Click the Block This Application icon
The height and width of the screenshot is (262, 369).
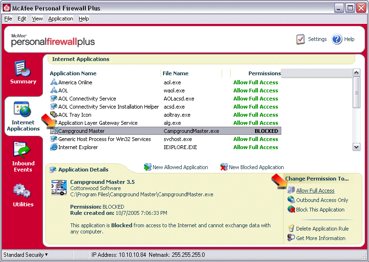(291, 209)
